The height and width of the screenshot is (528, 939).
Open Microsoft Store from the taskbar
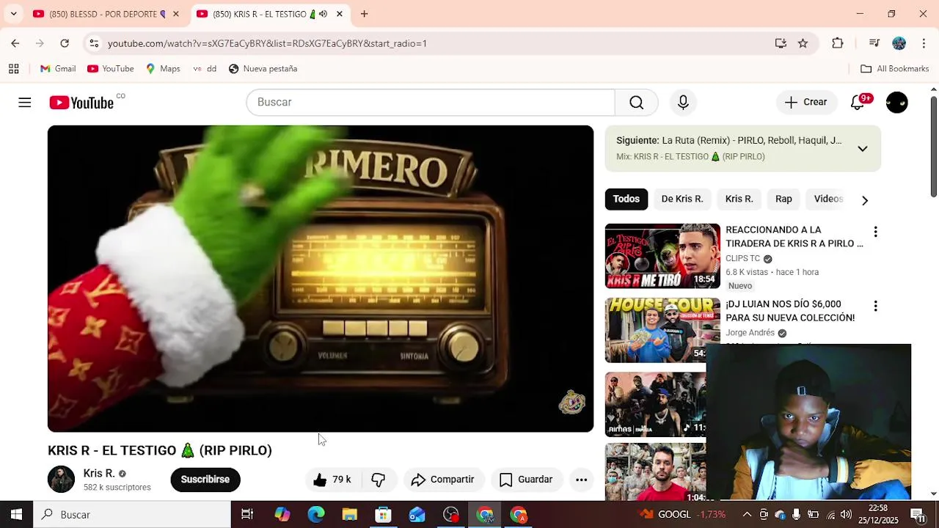383,515
